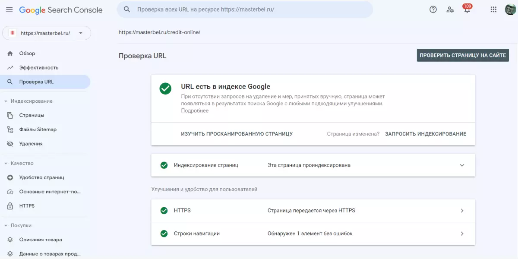This screenshot has width=518, height=259.
Task: Click the HTTPS lock icon in sidebar
Action: [10, 206]
